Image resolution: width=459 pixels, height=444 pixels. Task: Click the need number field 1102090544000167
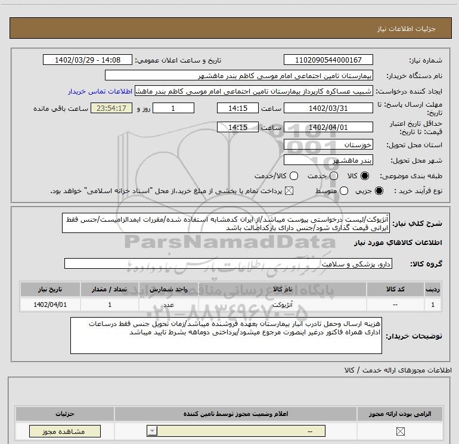(328, 60)
